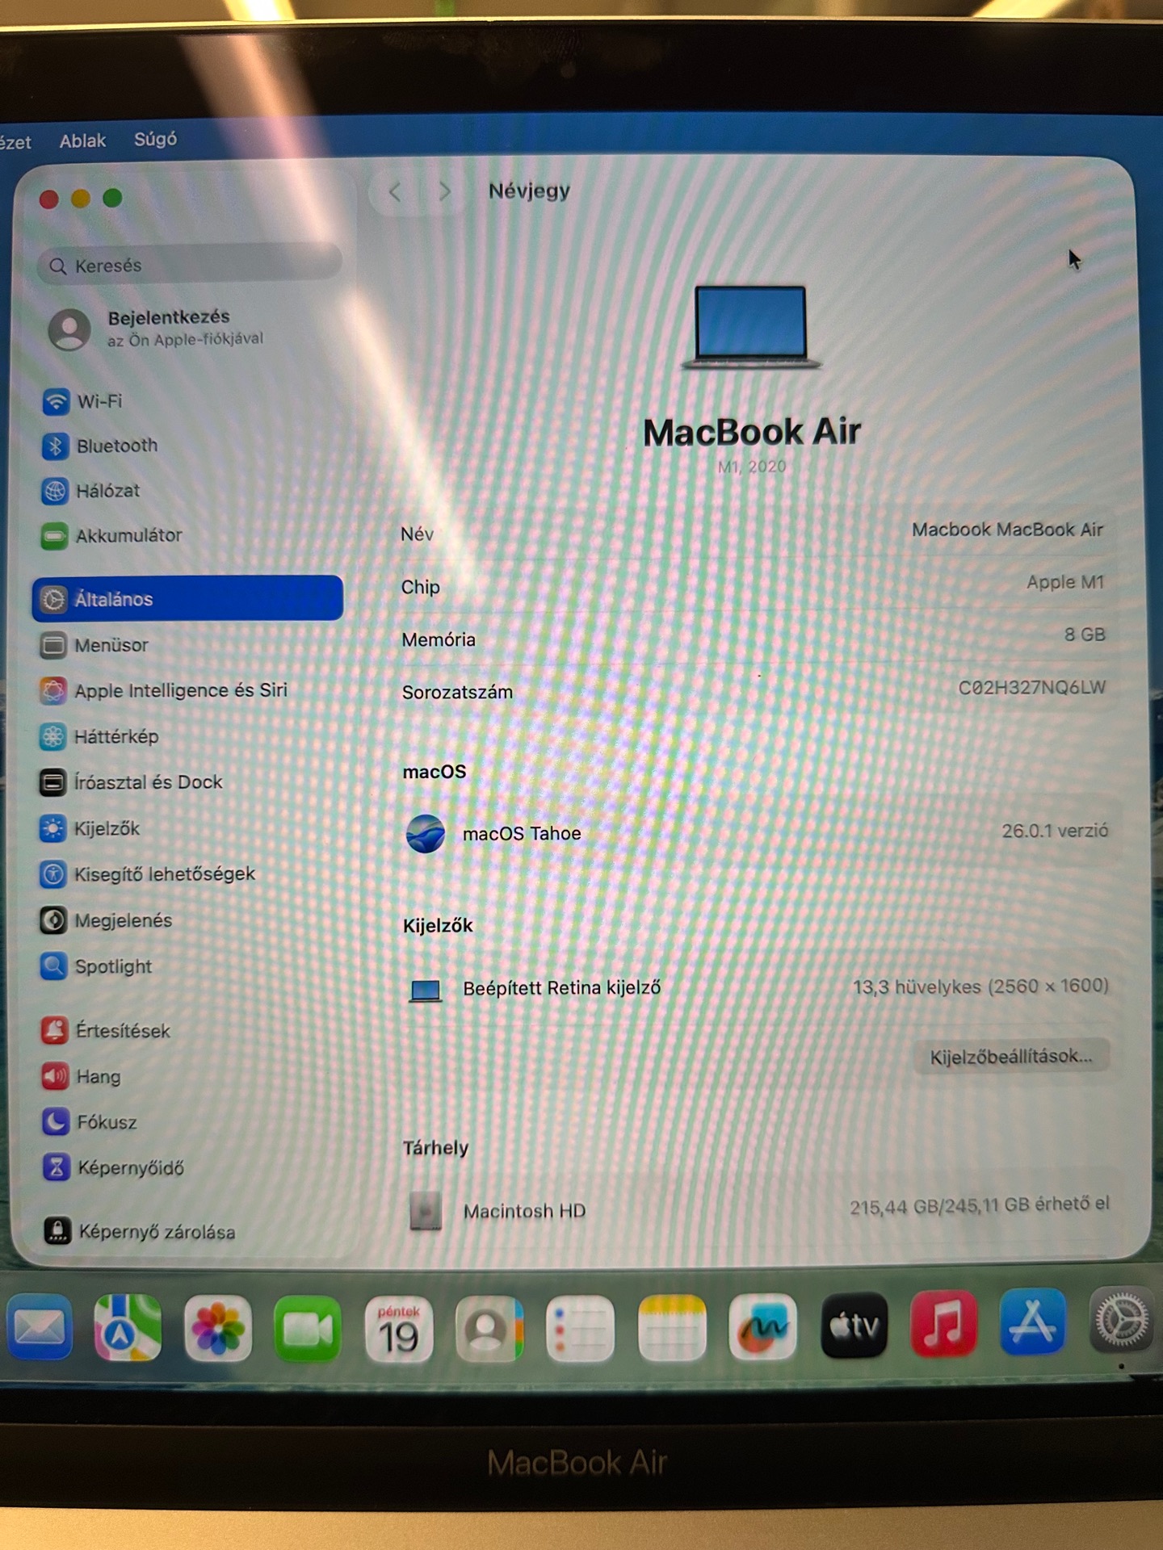The height and width of the screenshot is (1550, 1163).
Task: Open the Ablak menu
Action: [x=82, y=140]
